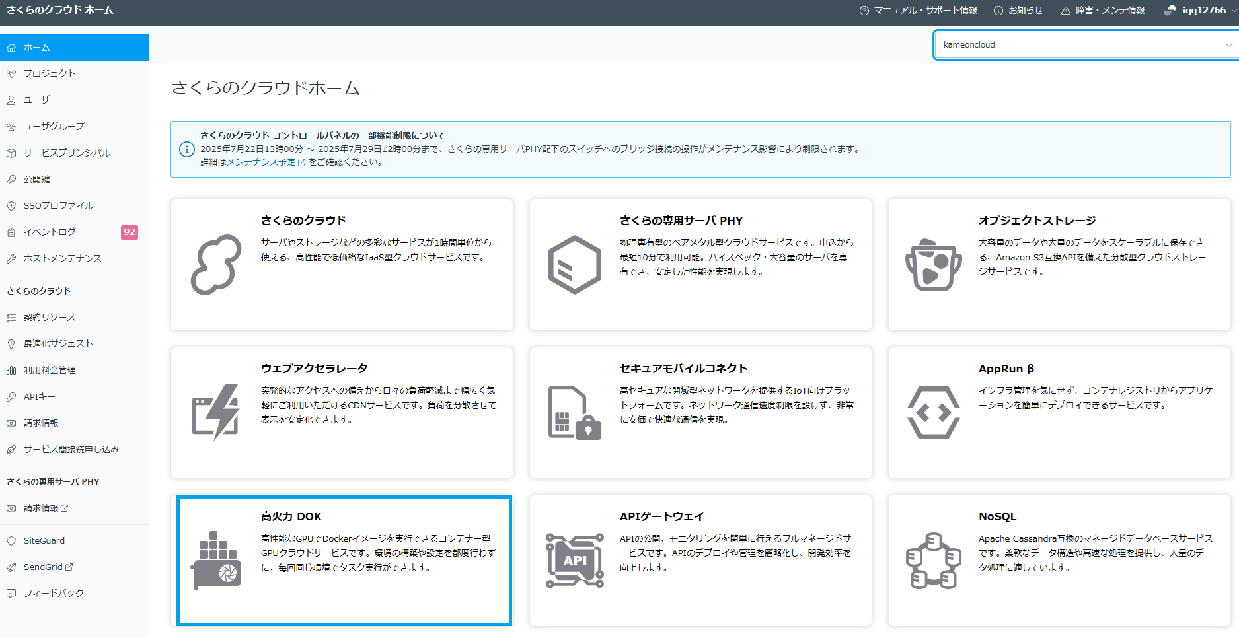Click the 92 badge on イベントログ

(x=130, y=232)
